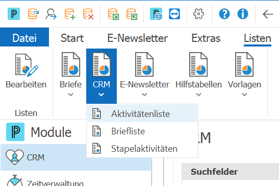This screenshot has height=186, width=279.
Task: Open the Extras tab
Action: pos(206,38)
